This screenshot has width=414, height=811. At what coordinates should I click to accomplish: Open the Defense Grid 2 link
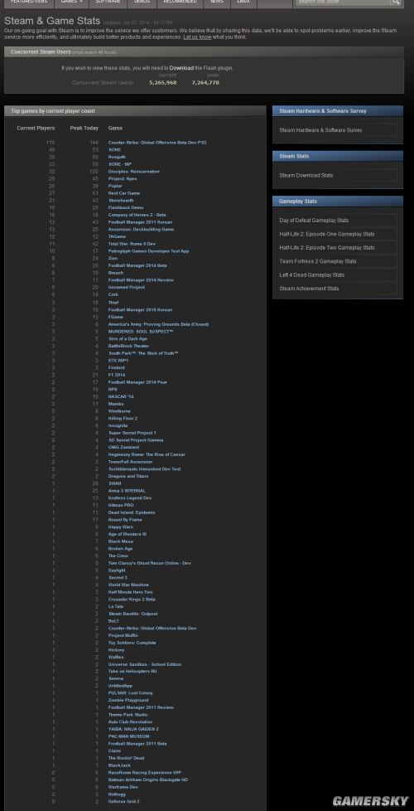click(124, 802)
